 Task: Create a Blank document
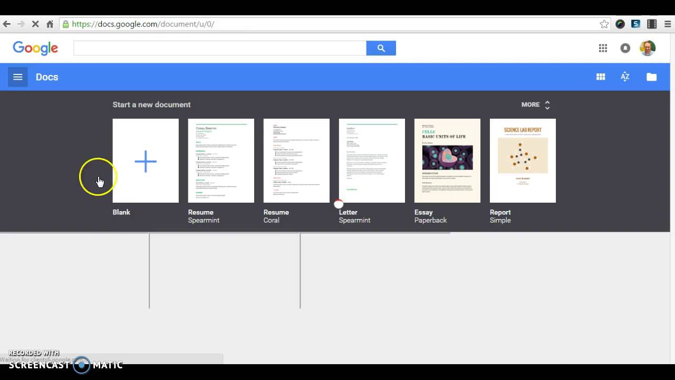pos(146,160)
